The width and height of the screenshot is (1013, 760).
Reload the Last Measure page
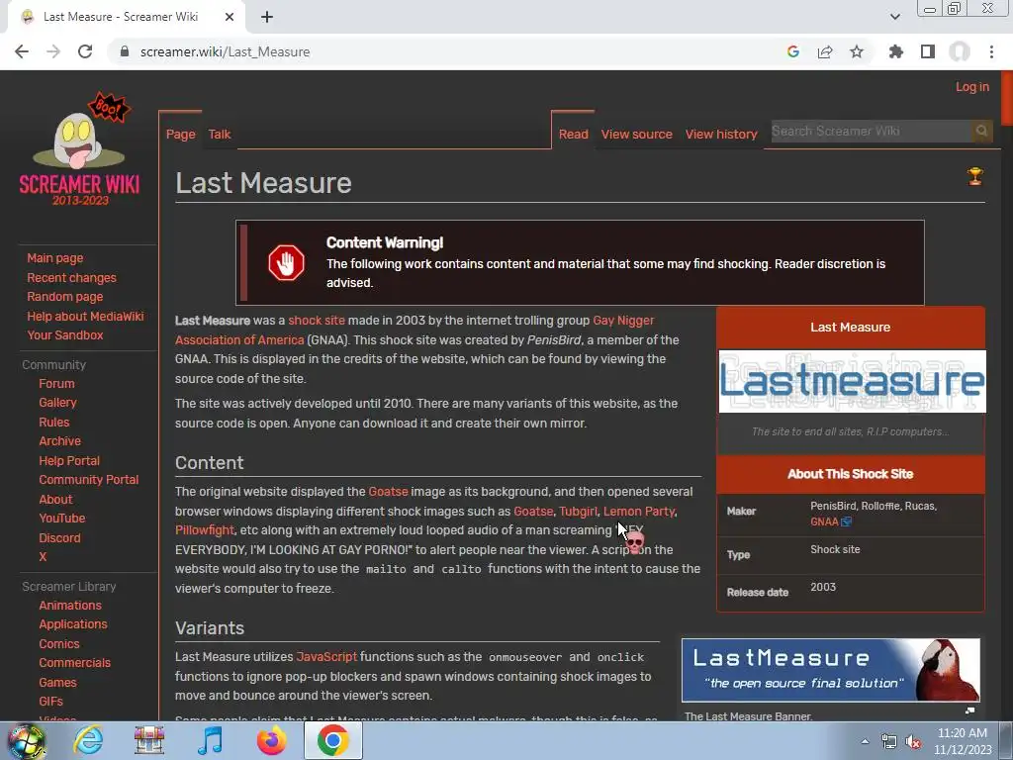click(x=85, y=51)
